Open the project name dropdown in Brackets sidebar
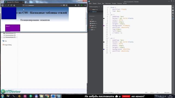This screenshot has height=98, width=175. [x=92, y=16]
